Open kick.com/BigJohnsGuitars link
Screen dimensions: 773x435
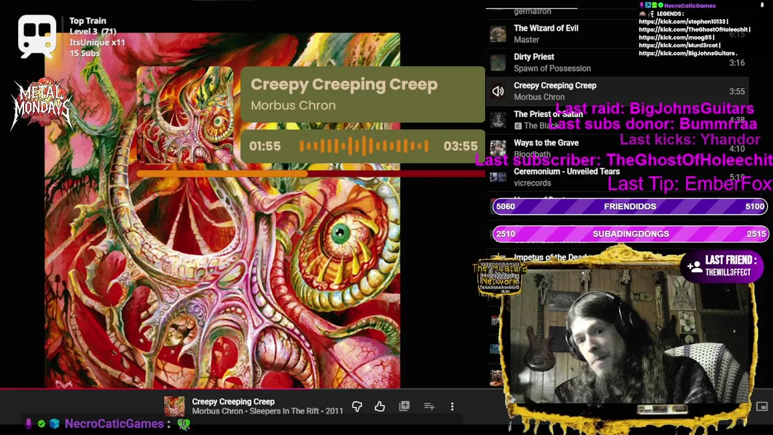[x=687, y=53]
